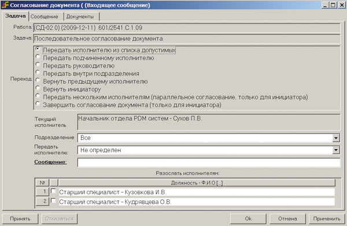The image size is (347, 226).
Task: Expand the Подразделение dropdown arrow
Action: 335,138
